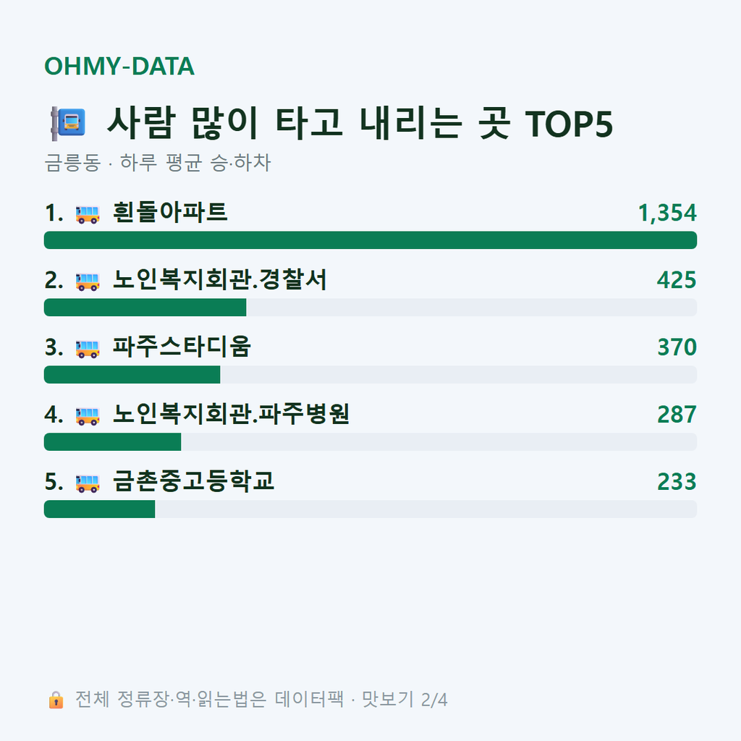Screen dimensions: 741x741
Task: Open the 데이터팩 footer text link
Action: click(310, 700)
